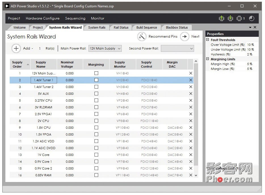This screenshot has width=265, height=195.
Task: Delete the 1.46V Tuner 2 rail row
Action: point(191,87)
